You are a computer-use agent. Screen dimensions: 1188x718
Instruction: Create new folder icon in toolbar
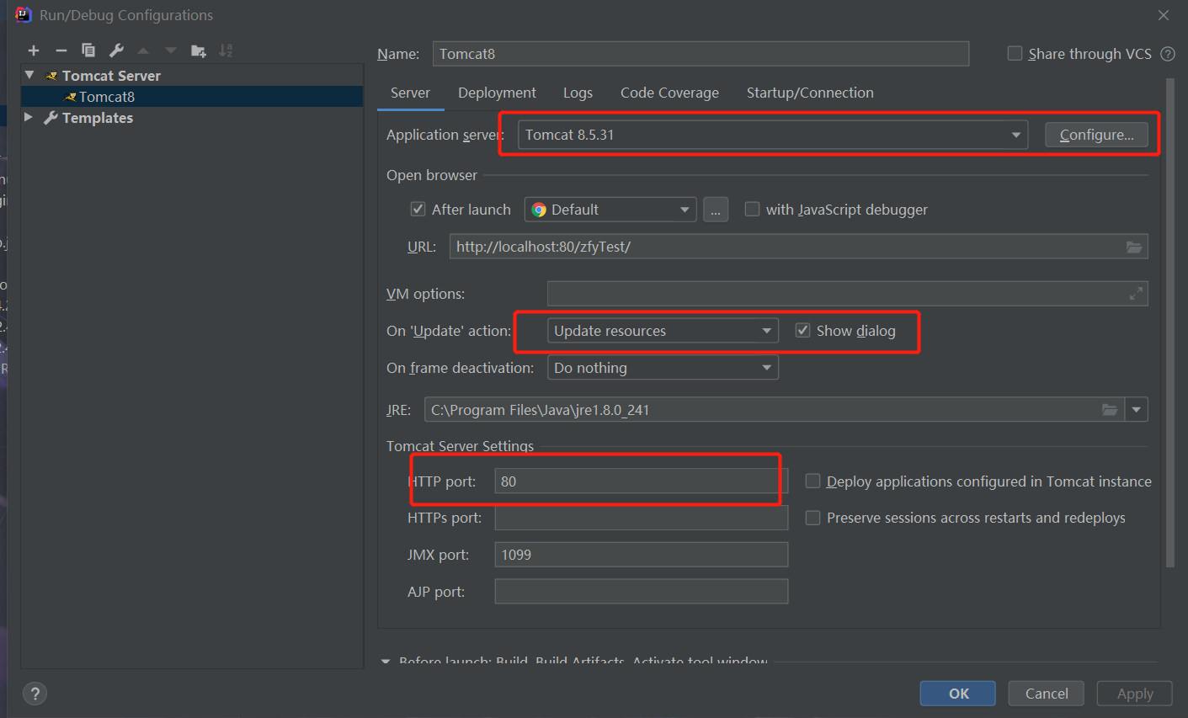(x=199, y=51)
